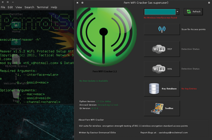Open the terminal Edit menu

point(10,7)
